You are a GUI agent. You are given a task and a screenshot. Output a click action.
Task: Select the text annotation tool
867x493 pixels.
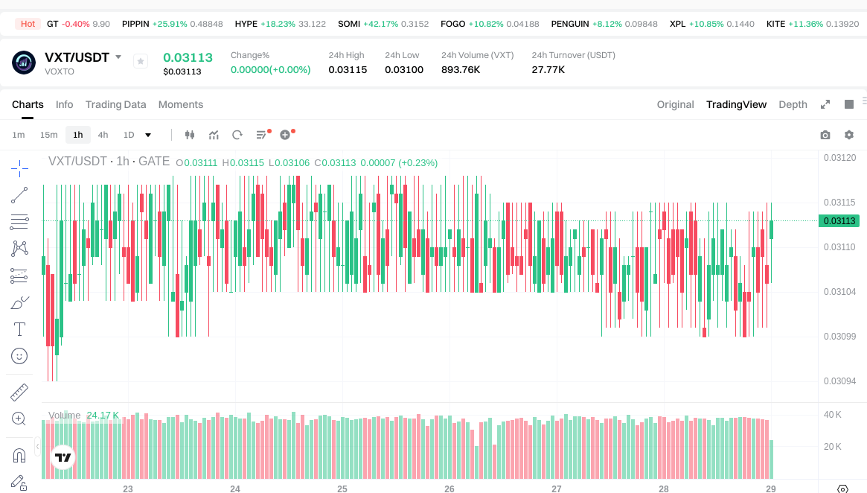19,329
